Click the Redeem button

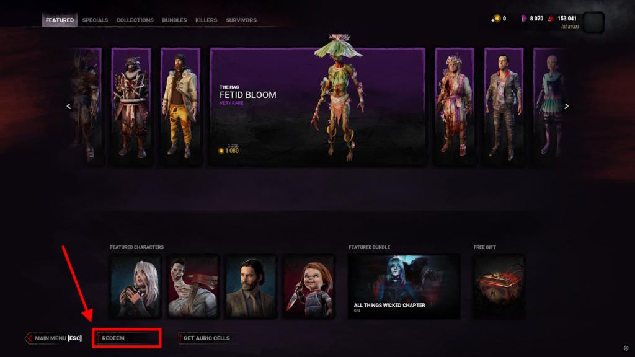(127, 338)
